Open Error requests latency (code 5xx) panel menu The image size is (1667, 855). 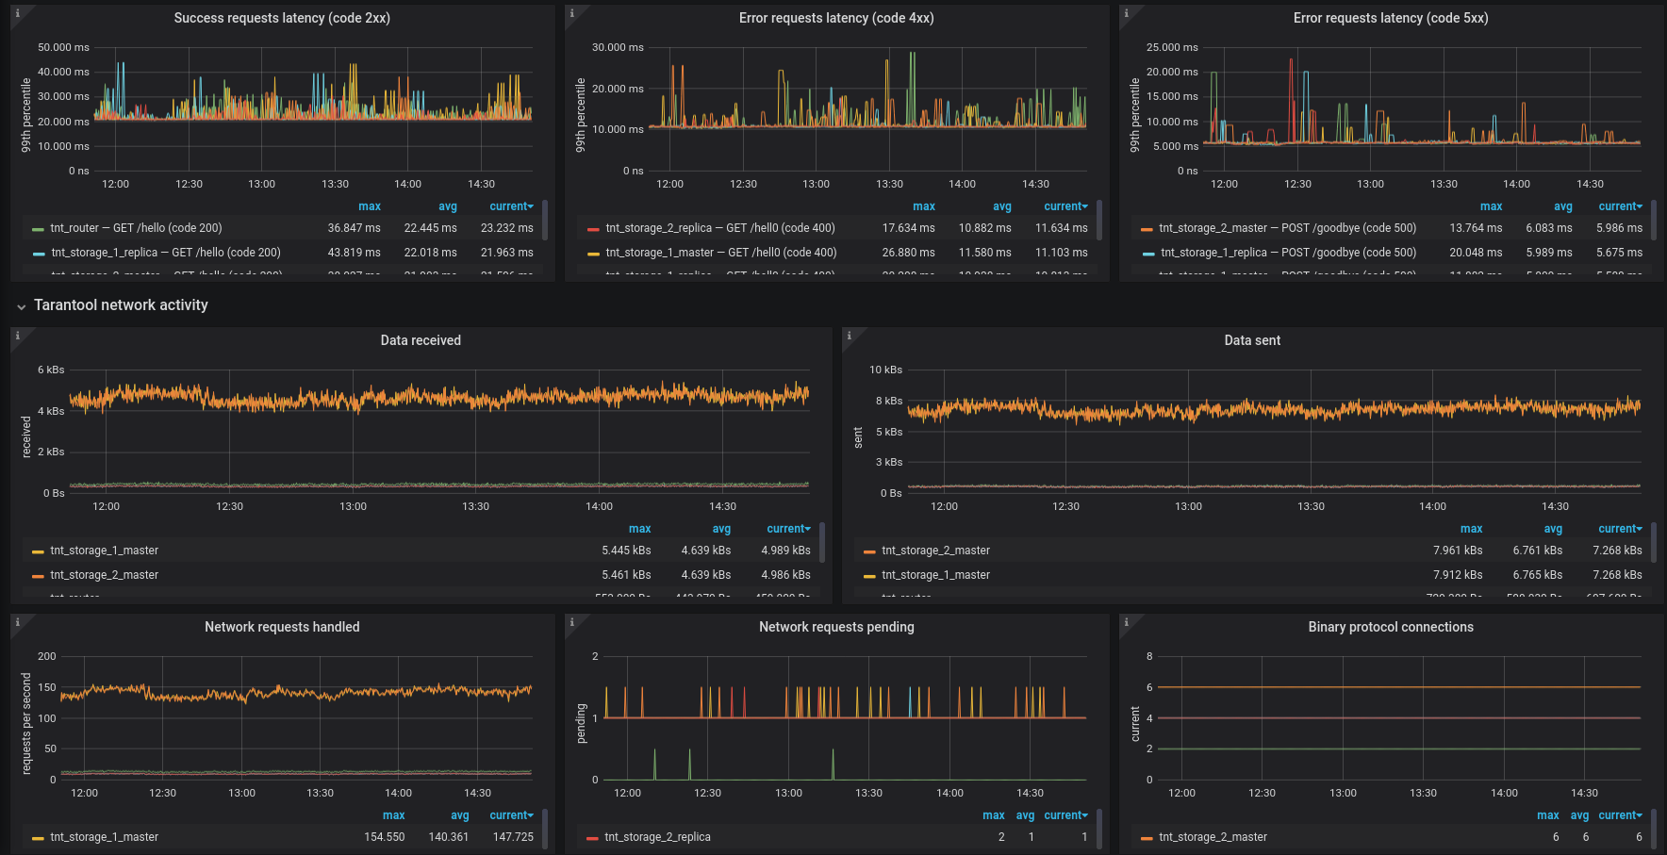click(x=1391, y=18)
